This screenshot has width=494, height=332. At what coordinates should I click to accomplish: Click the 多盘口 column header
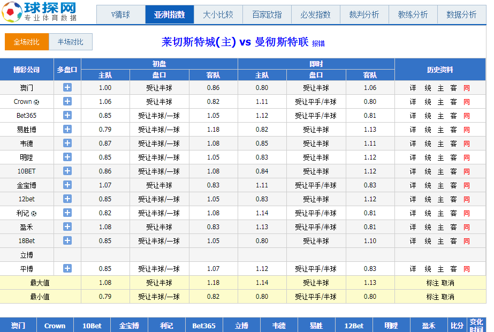click(67, 70)
